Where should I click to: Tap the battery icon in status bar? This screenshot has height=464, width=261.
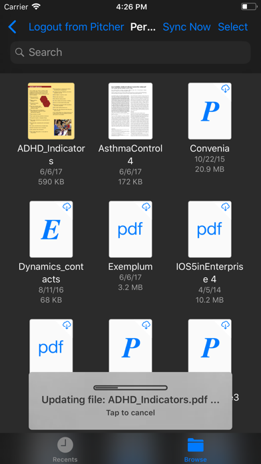(x=249, y=7)
